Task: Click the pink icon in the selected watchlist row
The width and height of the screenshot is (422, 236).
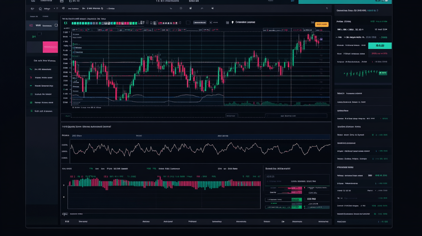Action: [30, 26]
